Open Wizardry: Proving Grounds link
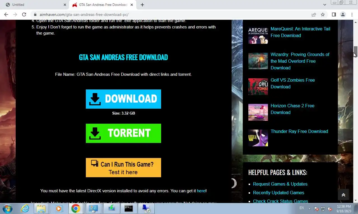Viewport: 358px width, 214px height. tap(300, 61)
